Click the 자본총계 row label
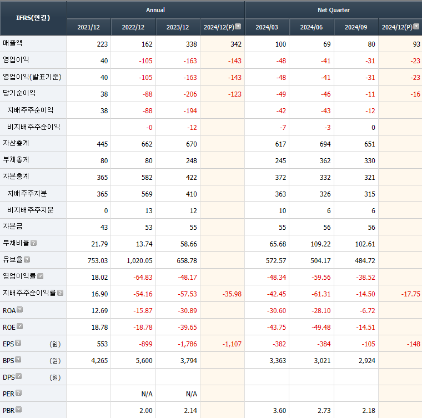Image resolution: width=422 pixels, height=418 pixels. coord(16,177)
